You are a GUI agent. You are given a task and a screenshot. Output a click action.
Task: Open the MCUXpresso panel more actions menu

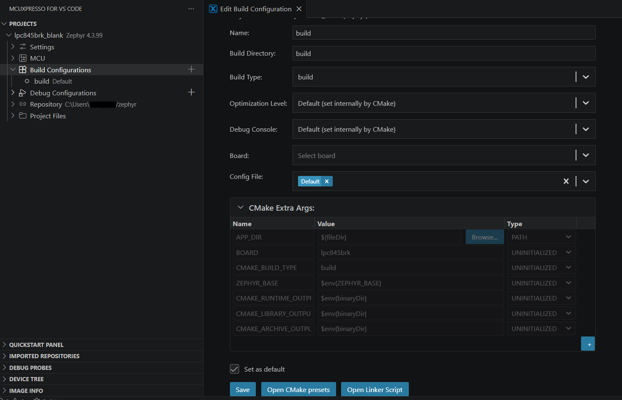[191, 9]
